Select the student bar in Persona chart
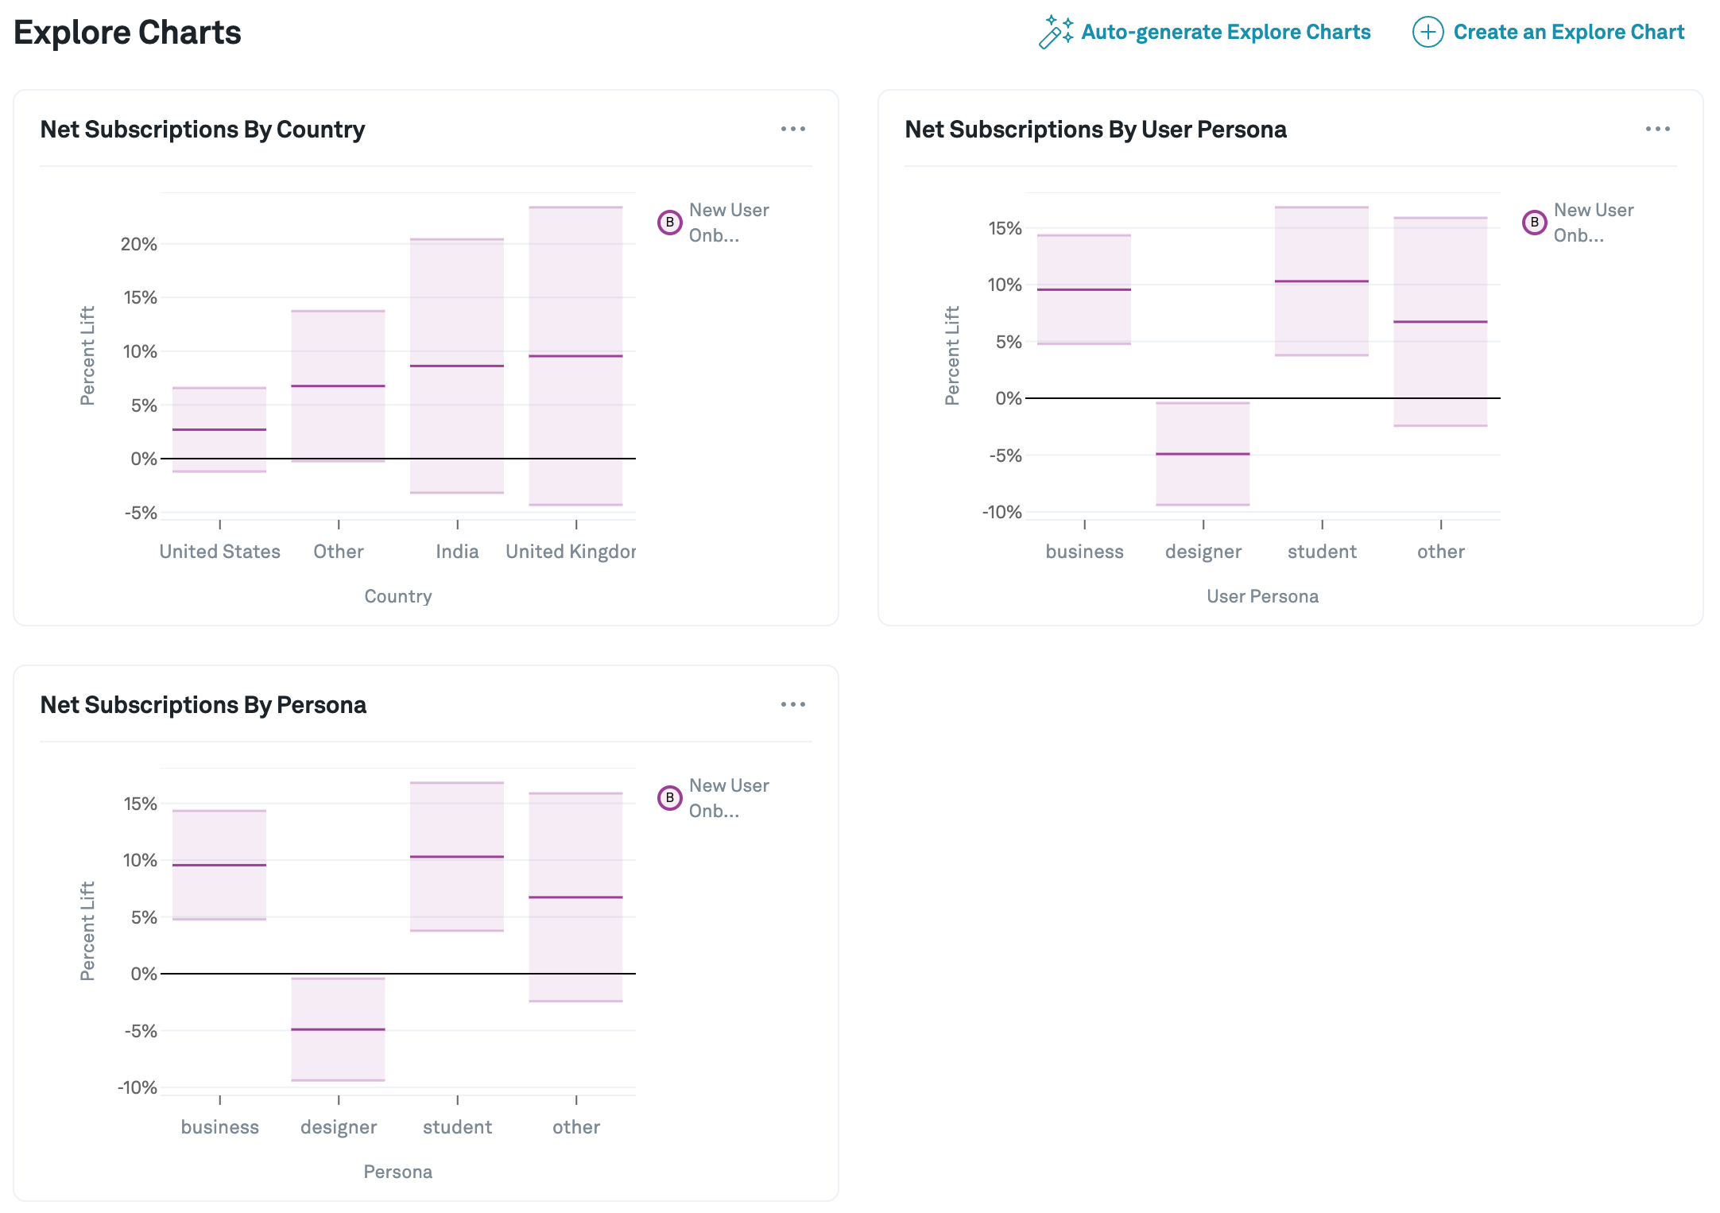 point(457,857)
